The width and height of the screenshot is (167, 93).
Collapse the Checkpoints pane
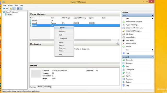coord(118,44)
